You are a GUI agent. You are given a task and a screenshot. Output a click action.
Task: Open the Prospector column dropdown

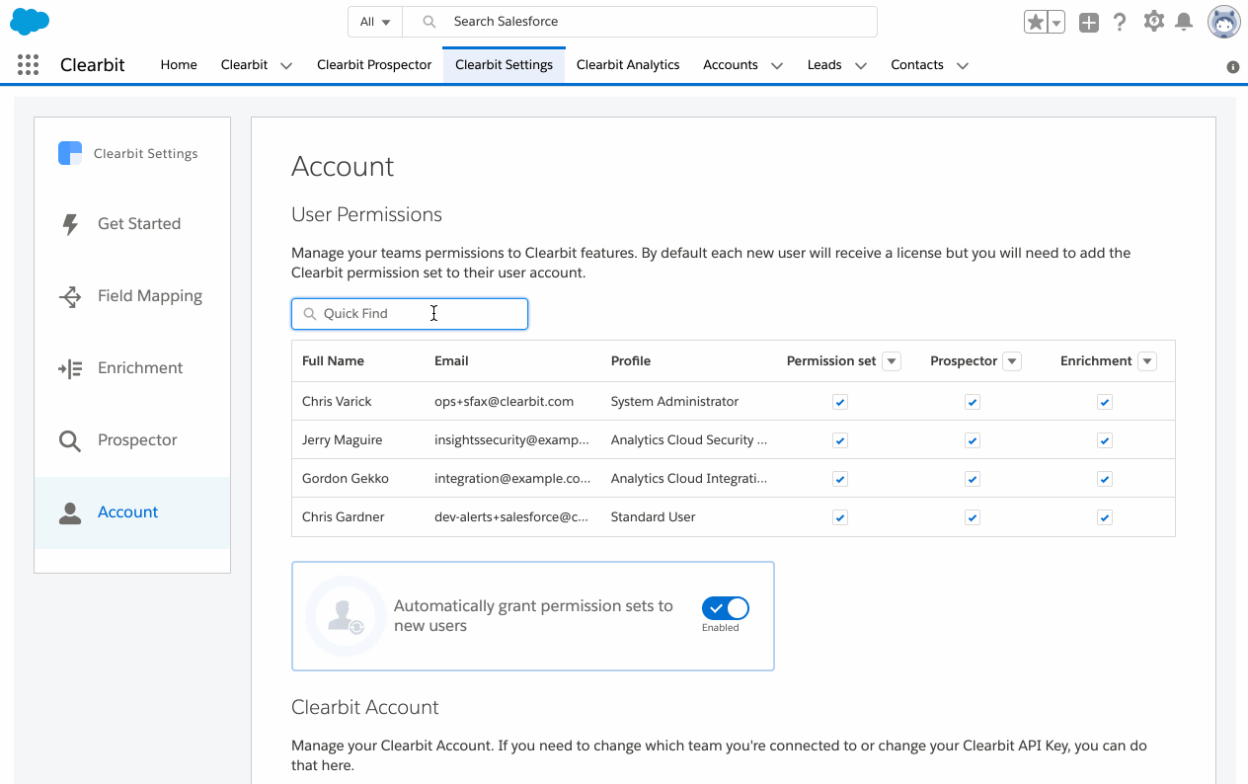1012,361
